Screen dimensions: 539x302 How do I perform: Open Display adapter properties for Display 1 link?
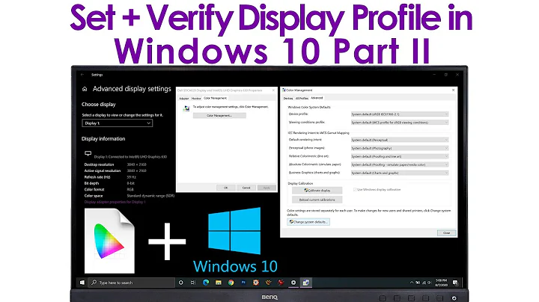click(115, 202)
